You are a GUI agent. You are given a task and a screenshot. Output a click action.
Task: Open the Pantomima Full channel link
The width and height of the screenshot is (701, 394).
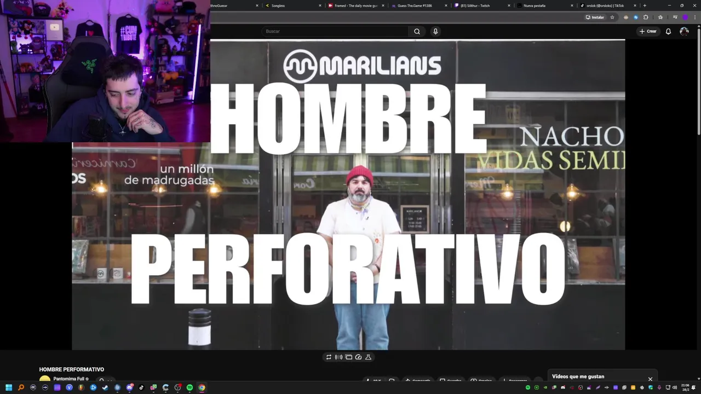[x=68, y=379]
